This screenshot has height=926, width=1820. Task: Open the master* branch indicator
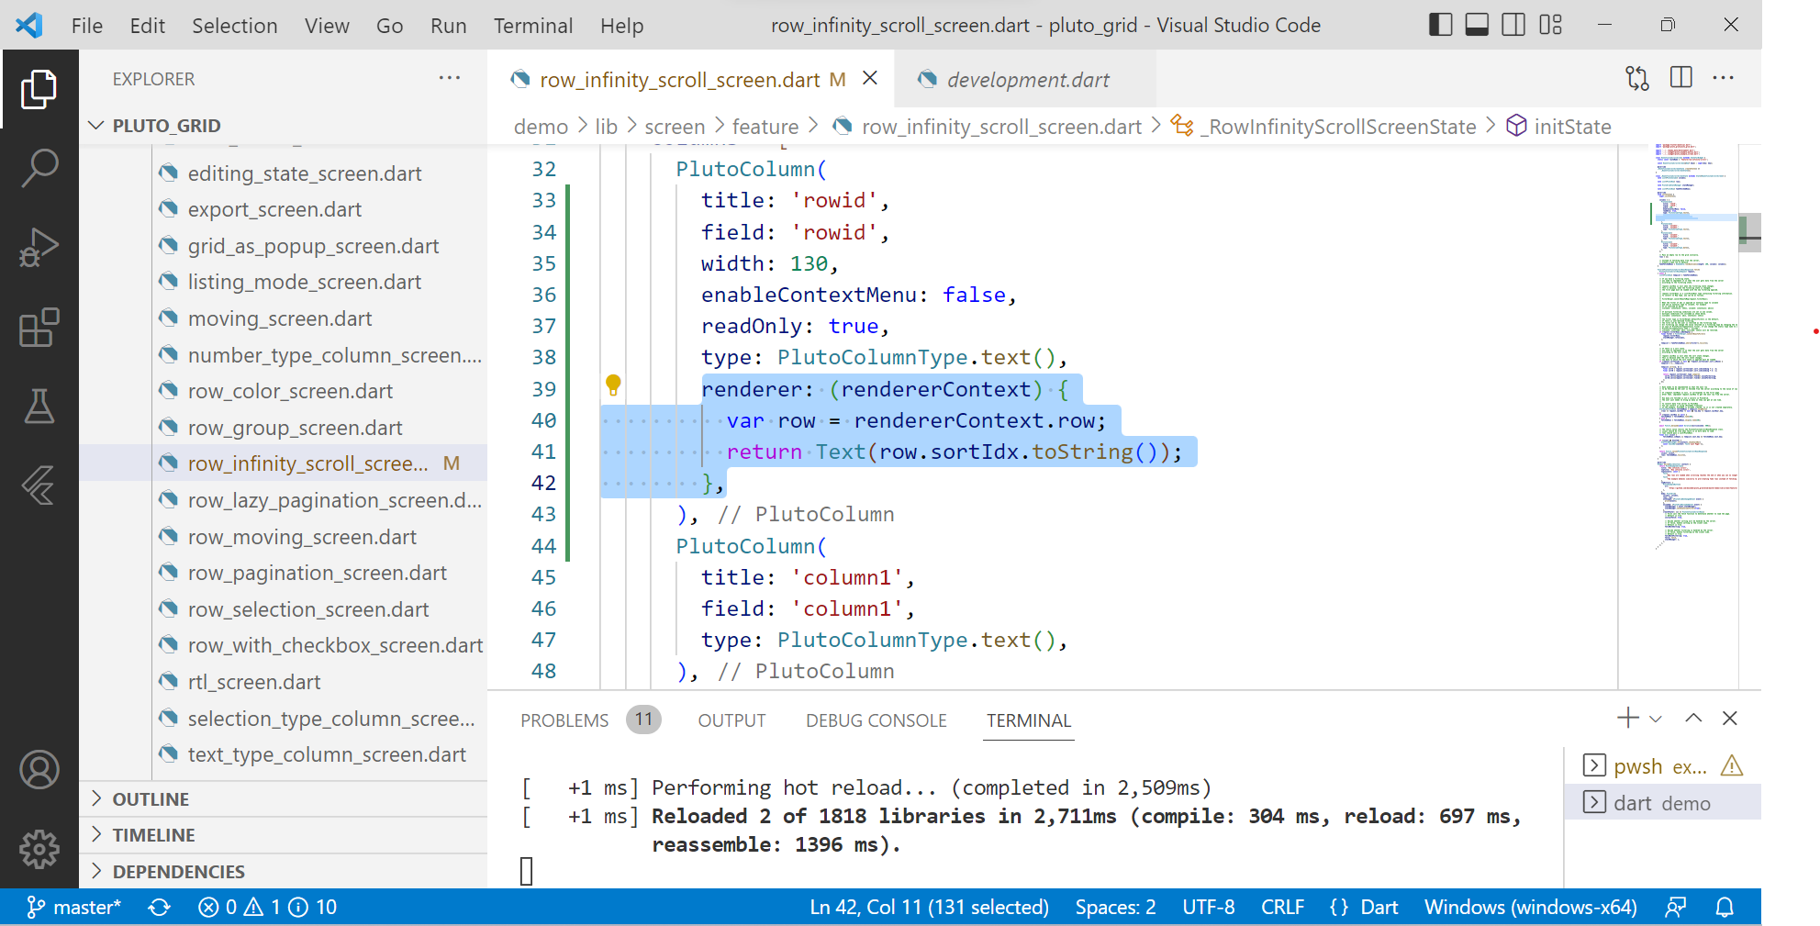point(74,908)
